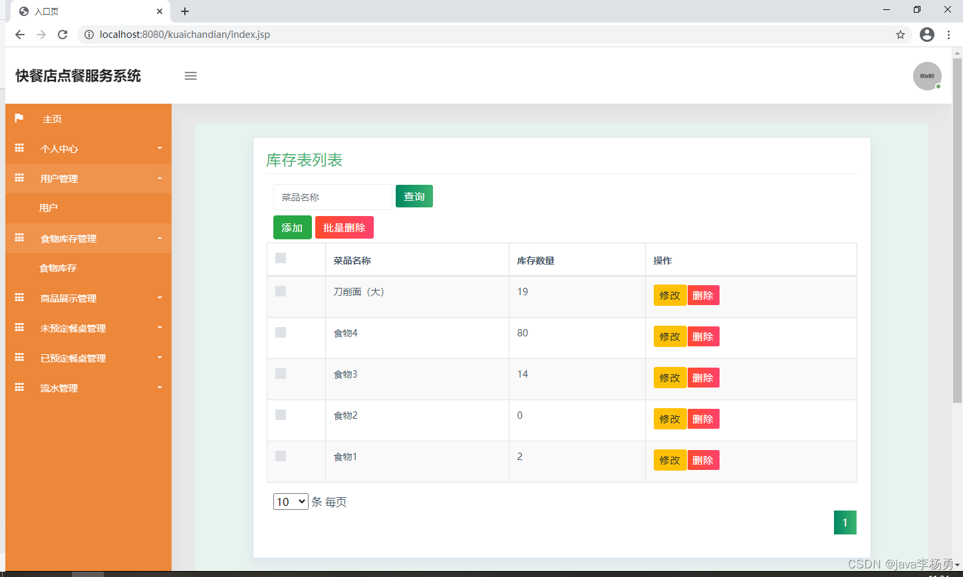
Task: Expand the 个人中心 menu arrow
Action: point(160,148)
